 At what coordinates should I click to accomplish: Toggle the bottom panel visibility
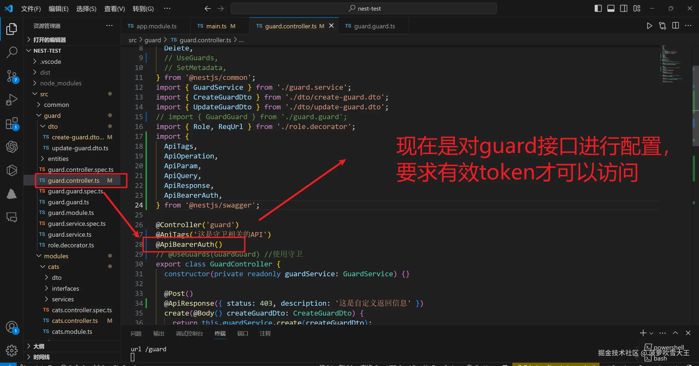(x=611, y=8)
